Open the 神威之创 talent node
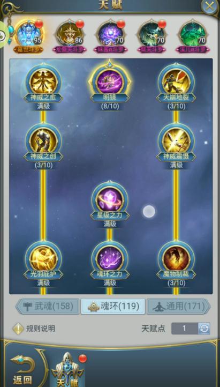The width and height of the screenshot is (220, 387). (x=43, y=140)
